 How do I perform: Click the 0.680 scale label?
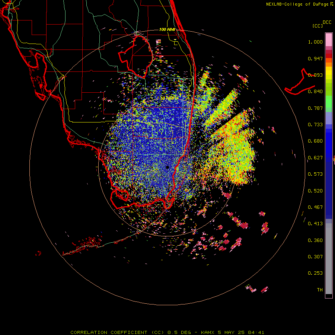tap(315, 141)
